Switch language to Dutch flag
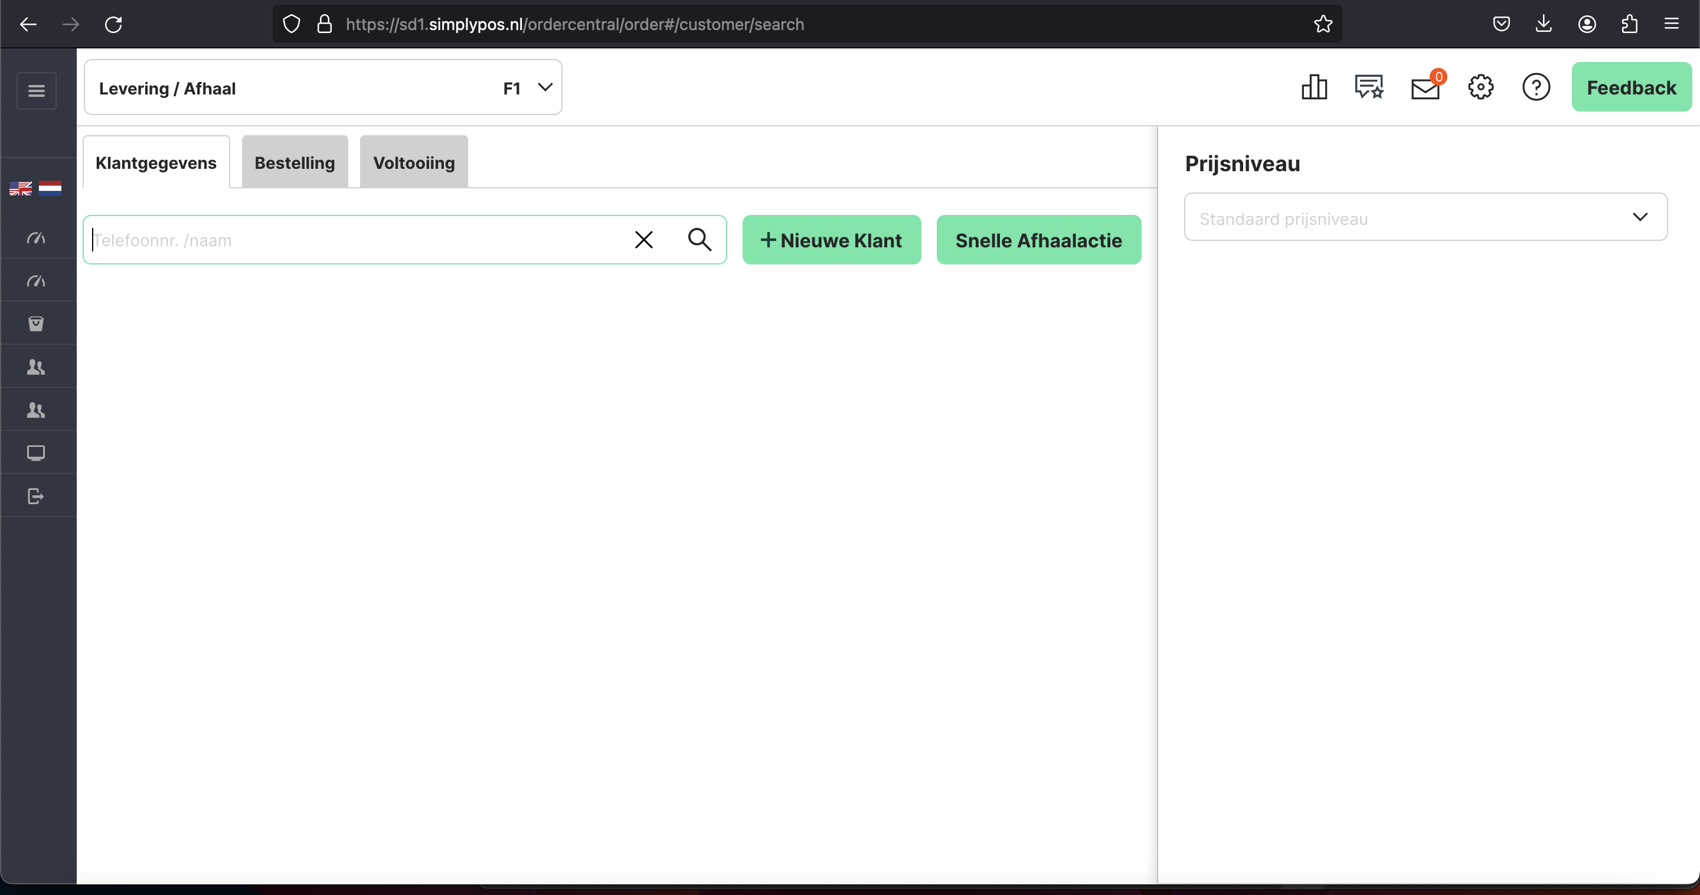 50,189
